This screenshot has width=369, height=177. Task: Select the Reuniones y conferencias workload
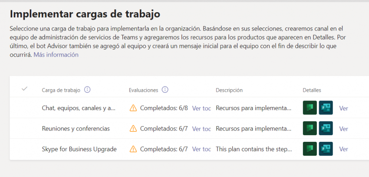pos(76,129)
